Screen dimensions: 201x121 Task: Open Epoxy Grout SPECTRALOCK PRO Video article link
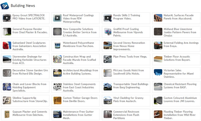29,17
